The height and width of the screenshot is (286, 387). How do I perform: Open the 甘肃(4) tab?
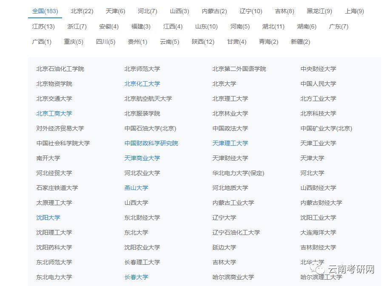(x=237, y=42)
